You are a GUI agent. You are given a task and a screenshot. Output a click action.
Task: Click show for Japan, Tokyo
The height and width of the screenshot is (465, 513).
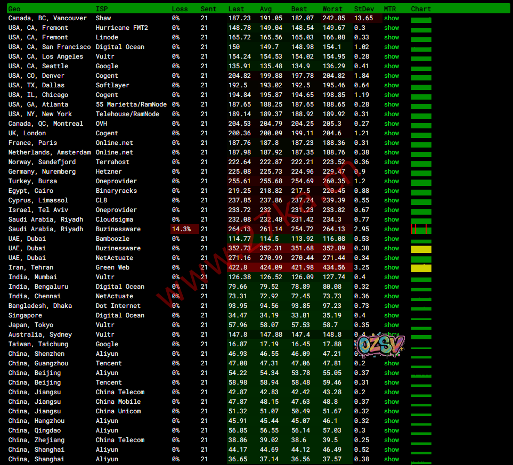tap(392, 325)
